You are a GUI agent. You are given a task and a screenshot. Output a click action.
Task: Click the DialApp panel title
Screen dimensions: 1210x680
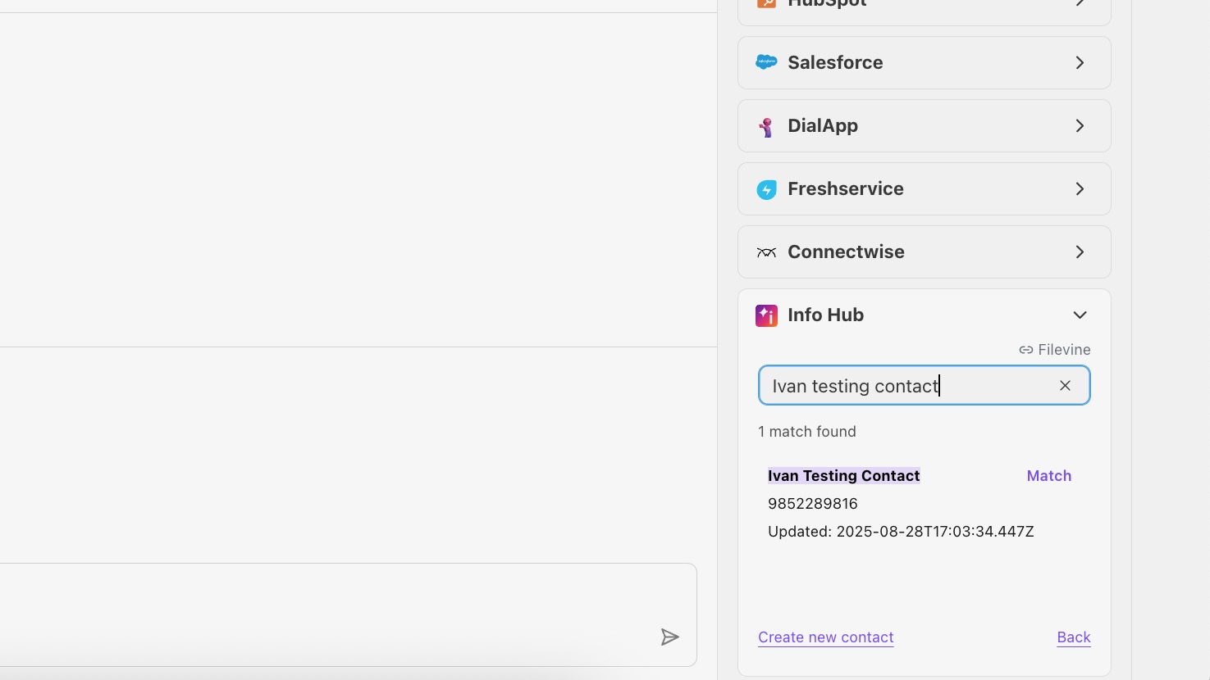(x=823, y=126)
